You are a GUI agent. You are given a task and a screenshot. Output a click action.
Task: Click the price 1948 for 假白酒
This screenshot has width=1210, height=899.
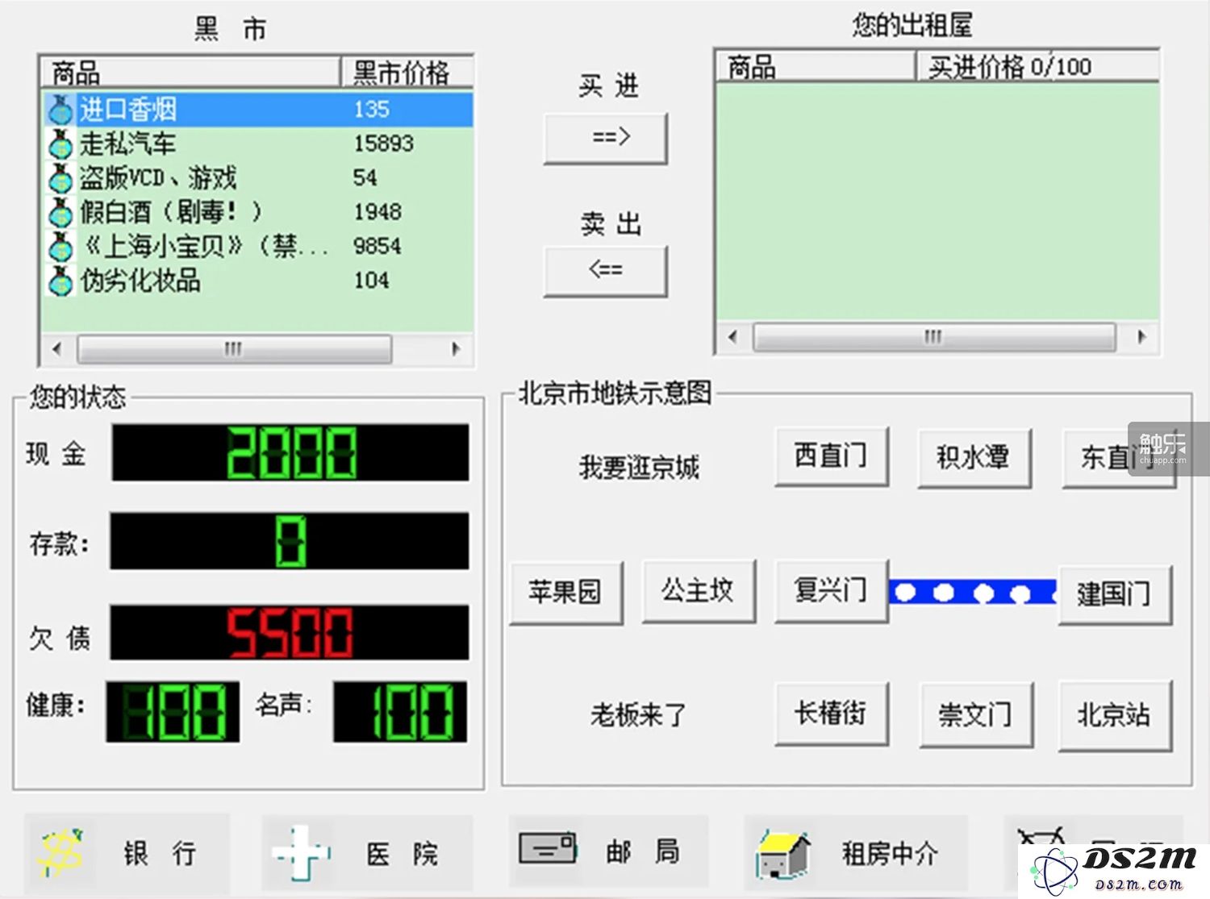tap(378, 213)
